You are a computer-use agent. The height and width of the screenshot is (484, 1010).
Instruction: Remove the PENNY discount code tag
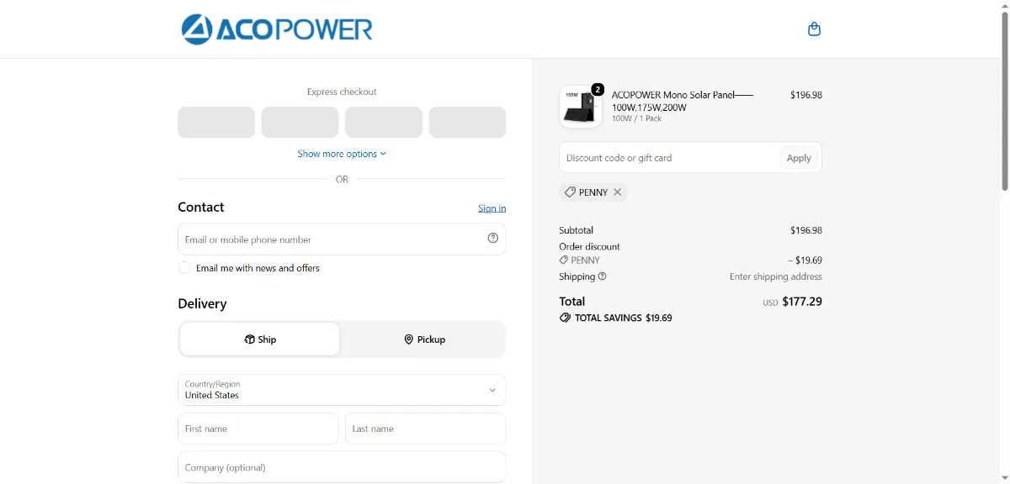[x=617, y=192]
